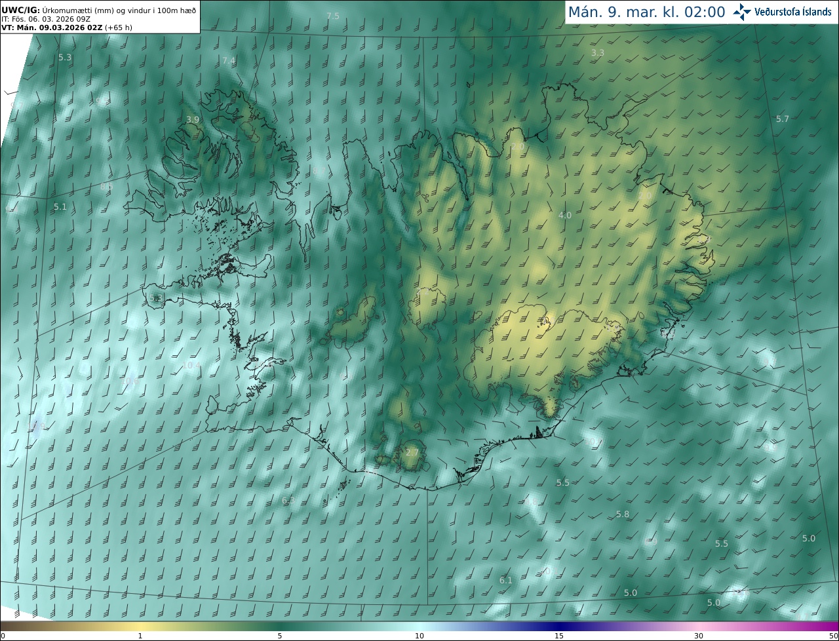Click the 6.1 value on the map
Image resolution: width=839 pixels, height=641 pixels.
(505, 580)
